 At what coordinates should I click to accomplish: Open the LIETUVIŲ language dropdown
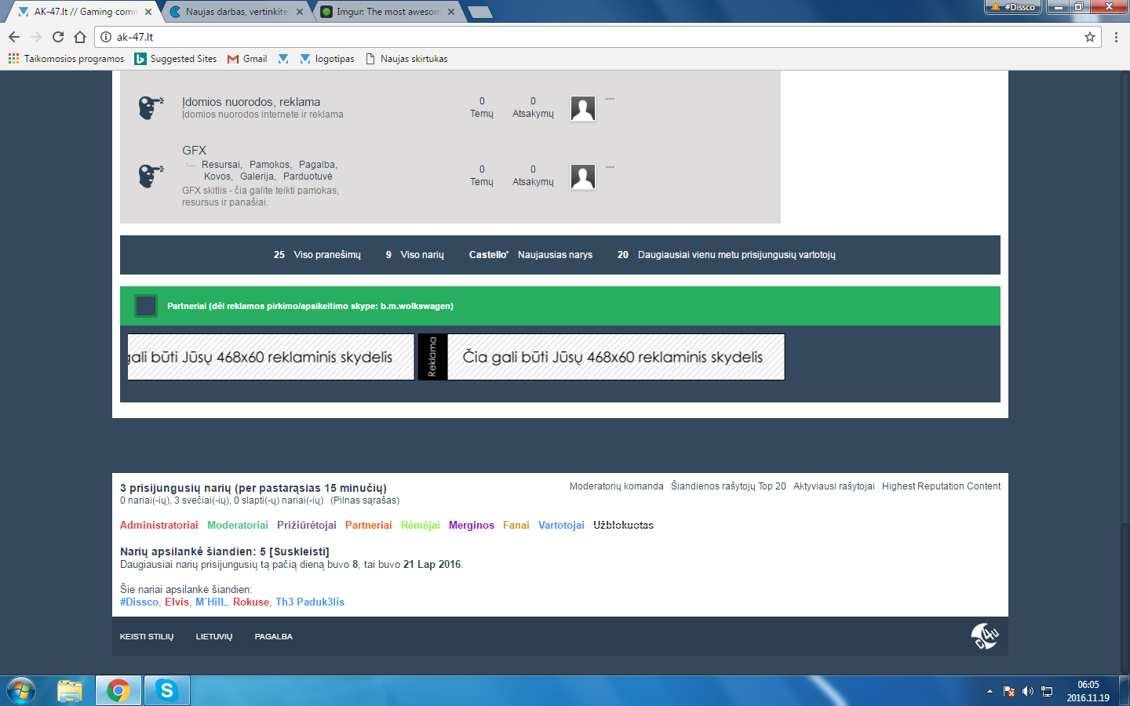tap(214, 637)
